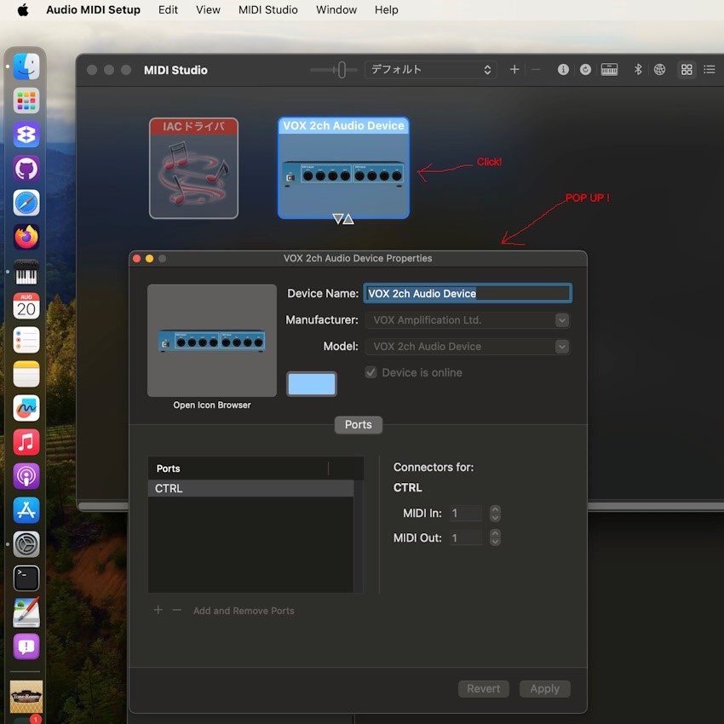
Task: Open Bluetooth configuration from the toolbar
Action: (638, 70)
